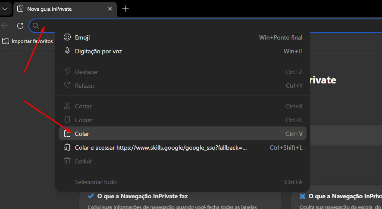Reload the page with refresh icon

click(20, 26)
